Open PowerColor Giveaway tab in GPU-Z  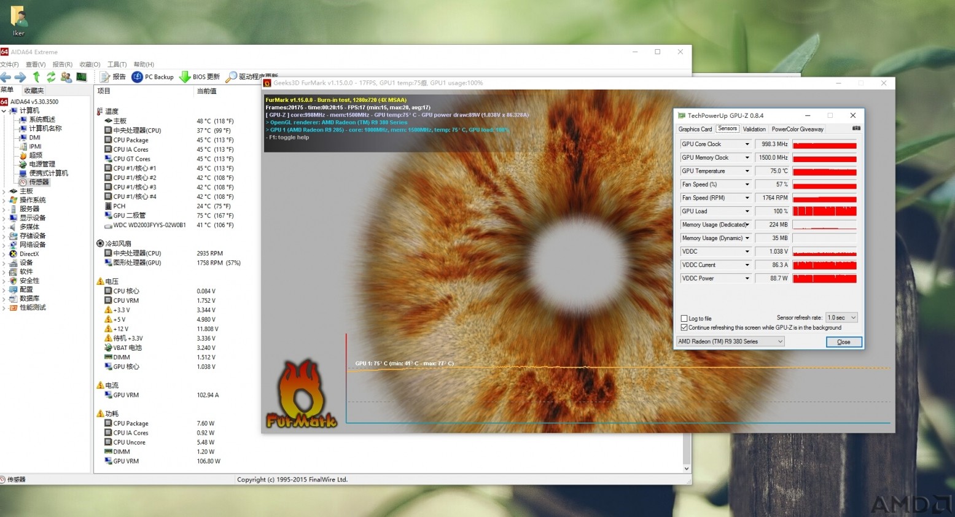point(798,129)
